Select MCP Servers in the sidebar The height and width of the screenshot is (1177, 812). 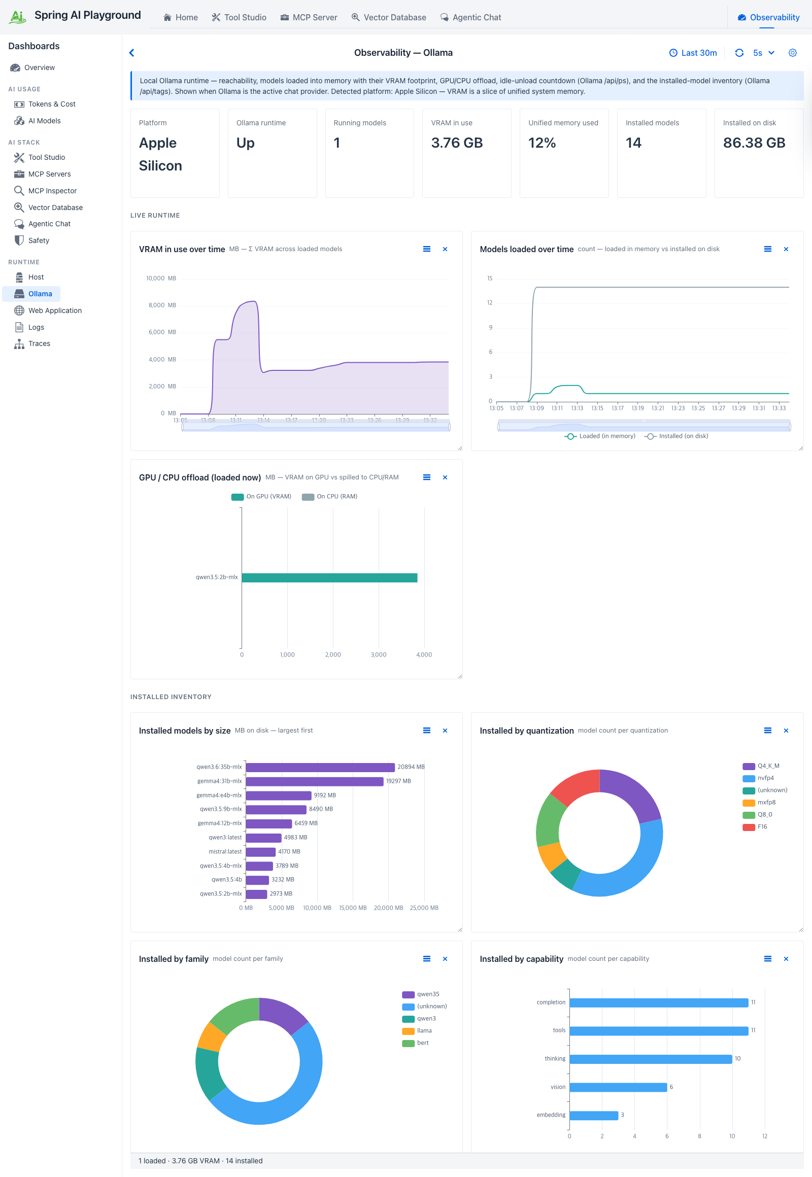(42, 175)
